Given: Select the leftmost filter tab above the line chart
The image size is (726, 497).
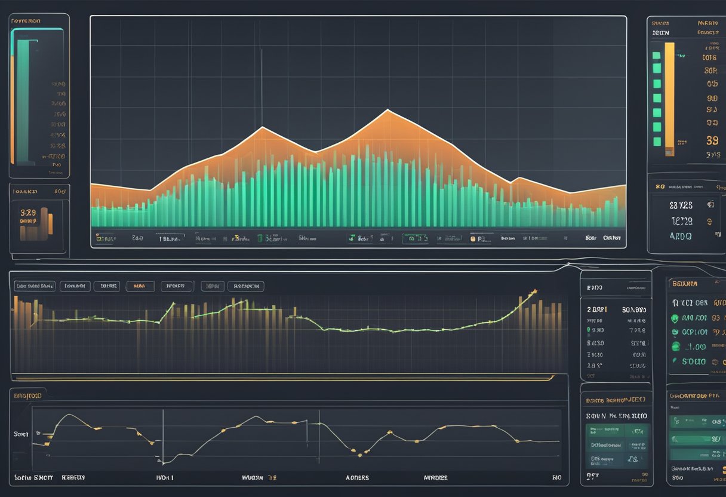Looking at the screenshot, I should [x=34, y=286].
